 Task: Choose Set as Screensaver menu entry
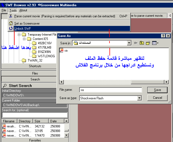pyautogui.click(x=69, y=23)
